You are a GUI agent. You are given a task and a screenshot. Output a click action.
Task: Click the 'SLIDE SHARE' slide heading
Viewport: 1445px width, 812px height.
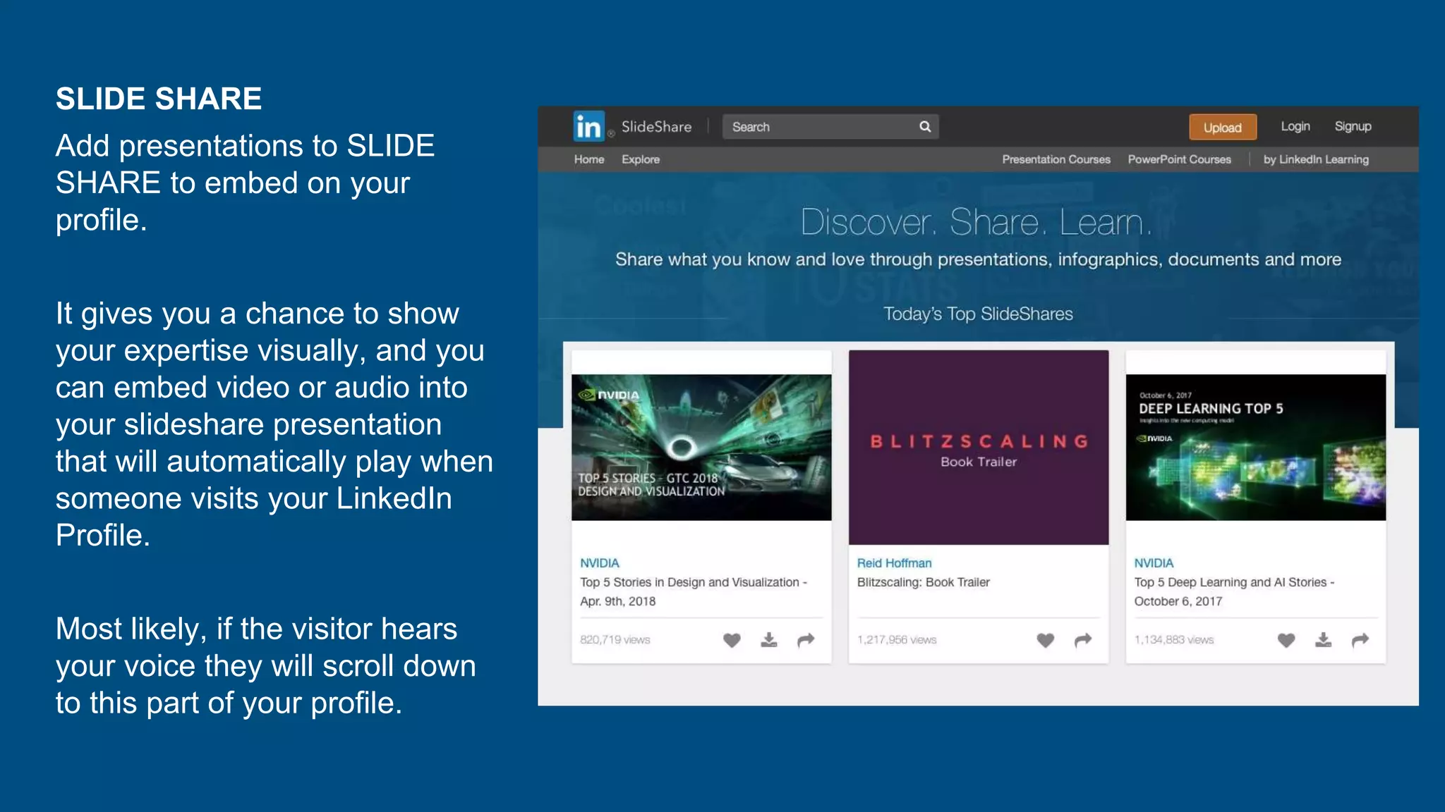(159, 99)
